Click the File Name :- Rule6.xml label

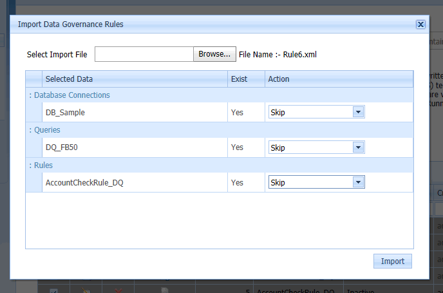[278, 55]
